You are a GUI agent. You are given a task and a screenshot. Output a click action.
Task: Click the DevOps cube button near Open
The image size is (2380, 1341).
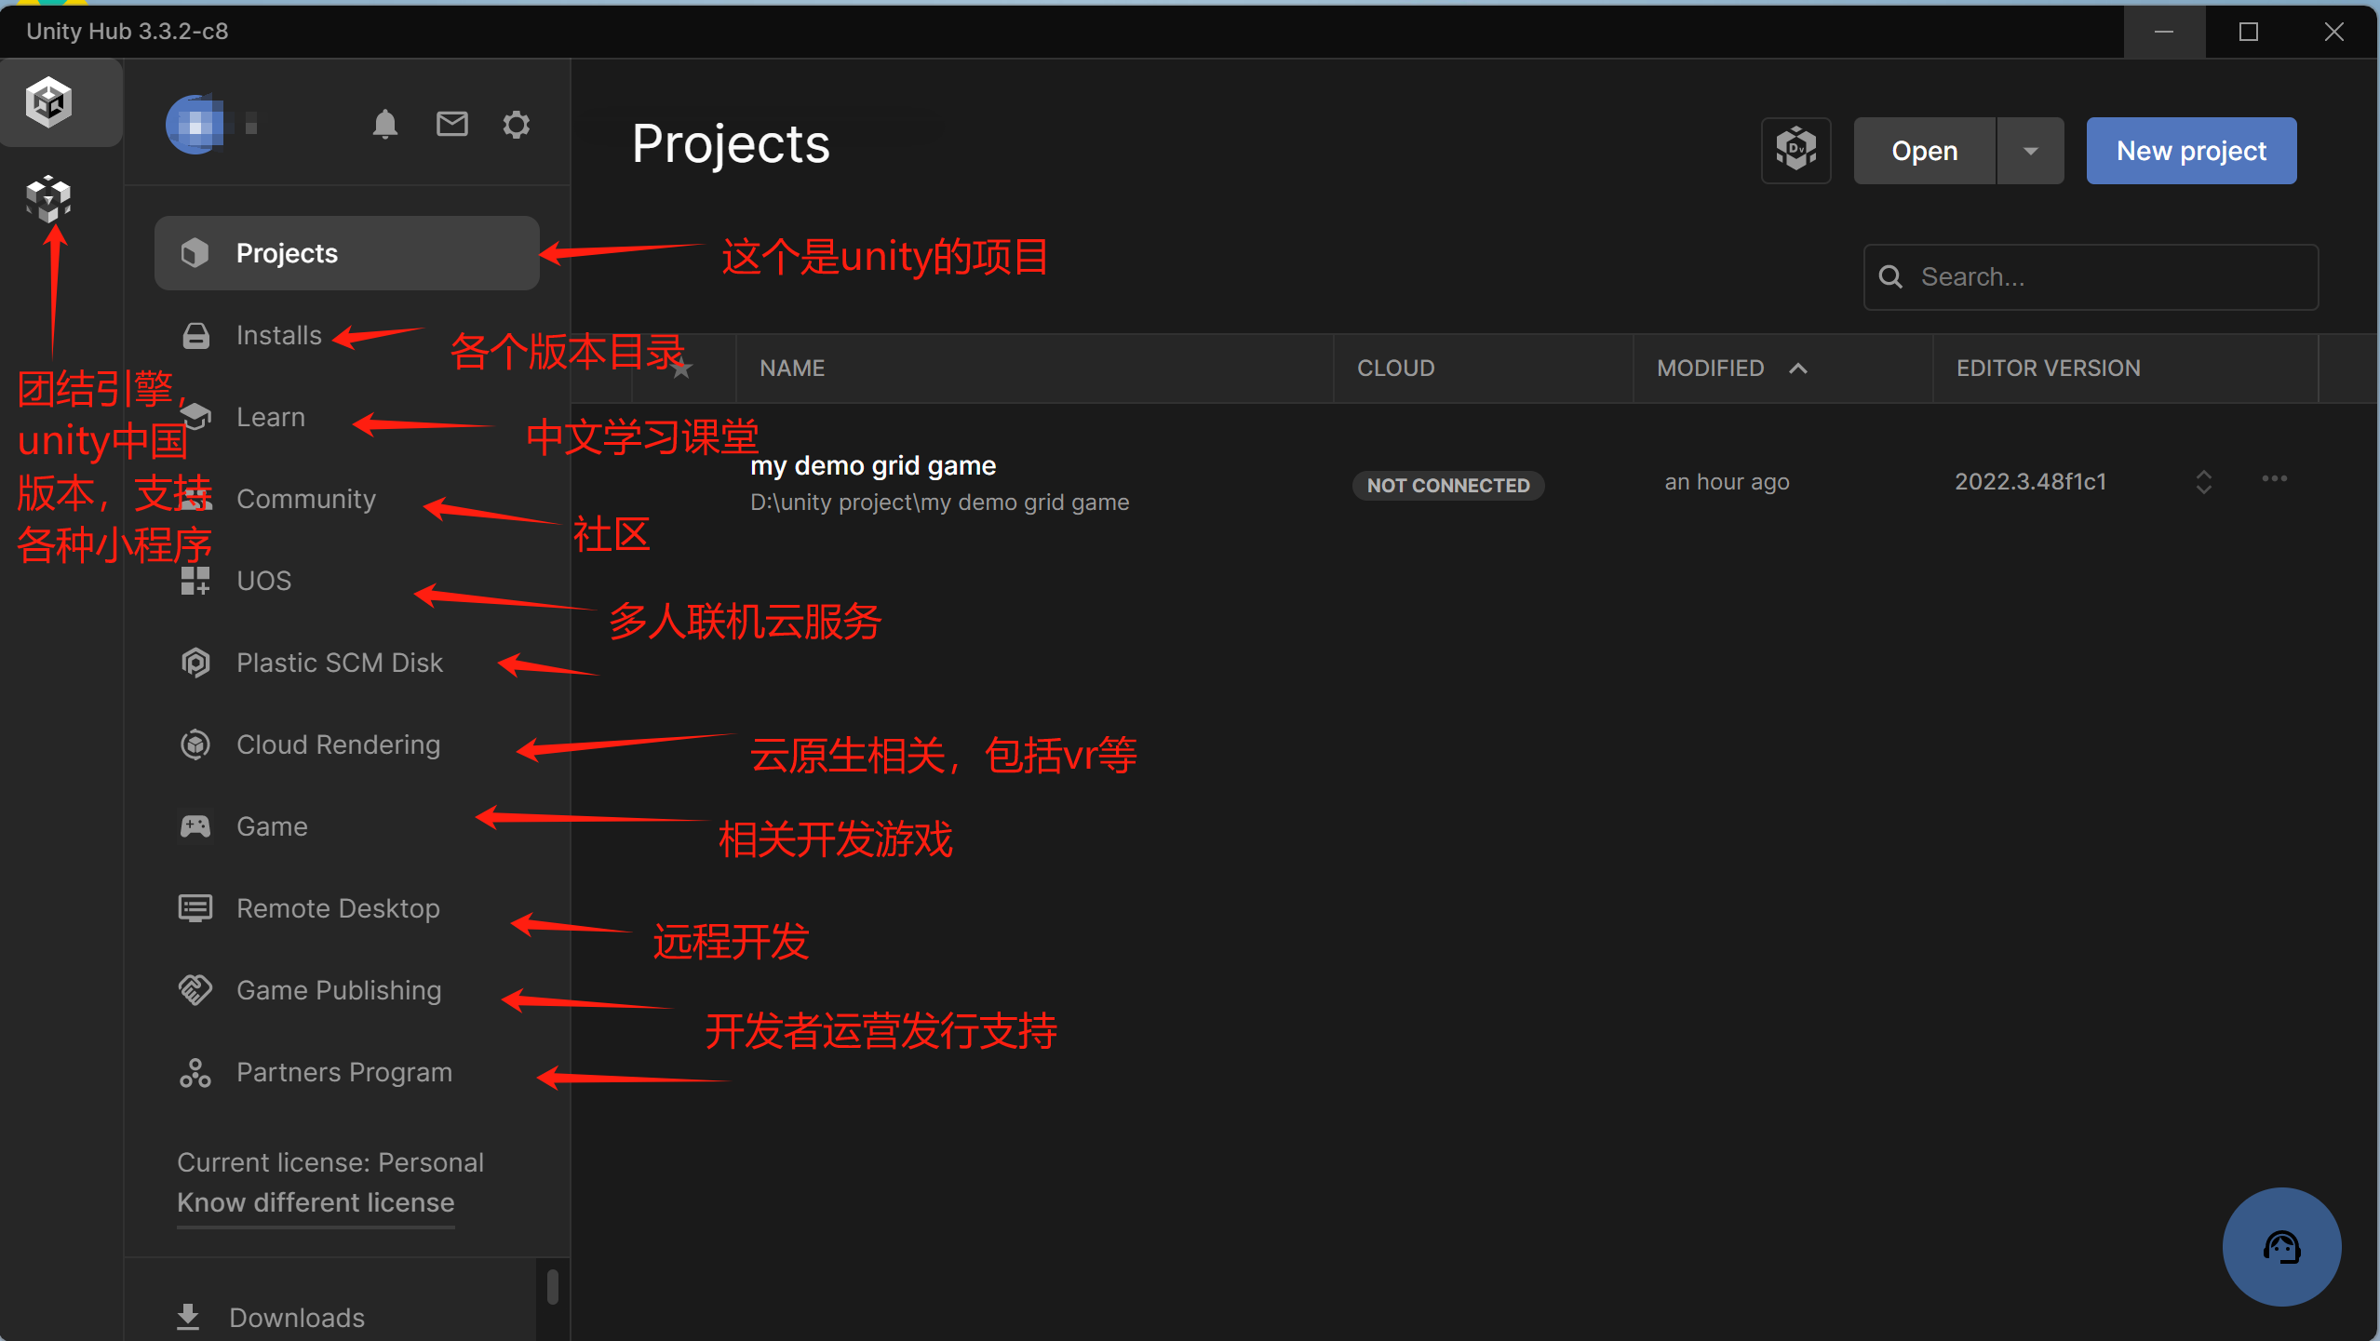(1796, 150)
